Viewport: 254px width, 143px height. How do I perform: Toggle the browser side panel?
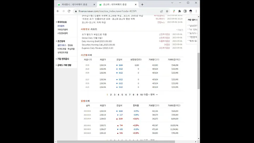point(185,11)
